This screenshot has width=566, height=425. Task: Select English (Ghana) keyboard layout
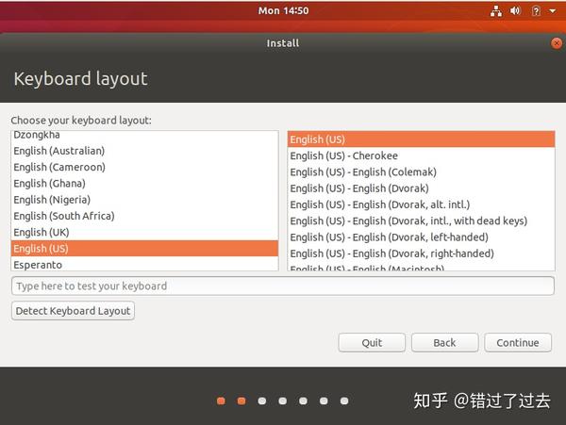point(144,183)
